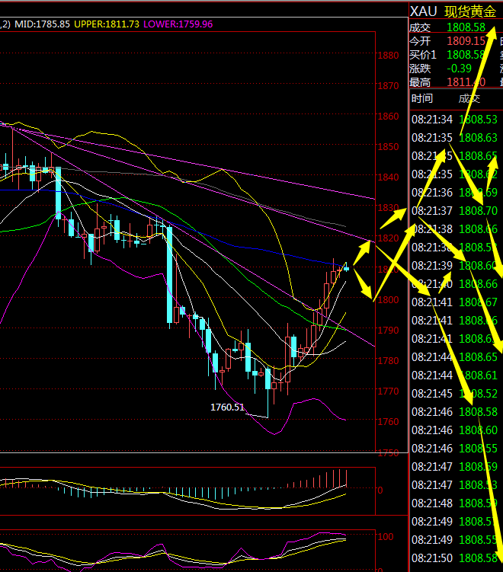Viewport: 503px width, 572px height.
Task: Select the 08:21:37 tick with price 1808.70
Action: click(x=454, y=211)
